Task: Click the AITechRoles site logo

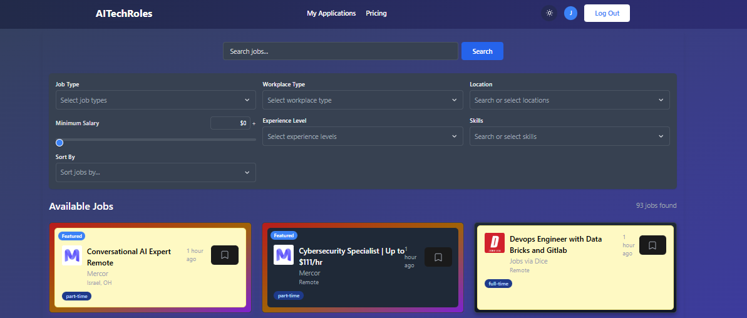Action: click(x=124, y=13)
